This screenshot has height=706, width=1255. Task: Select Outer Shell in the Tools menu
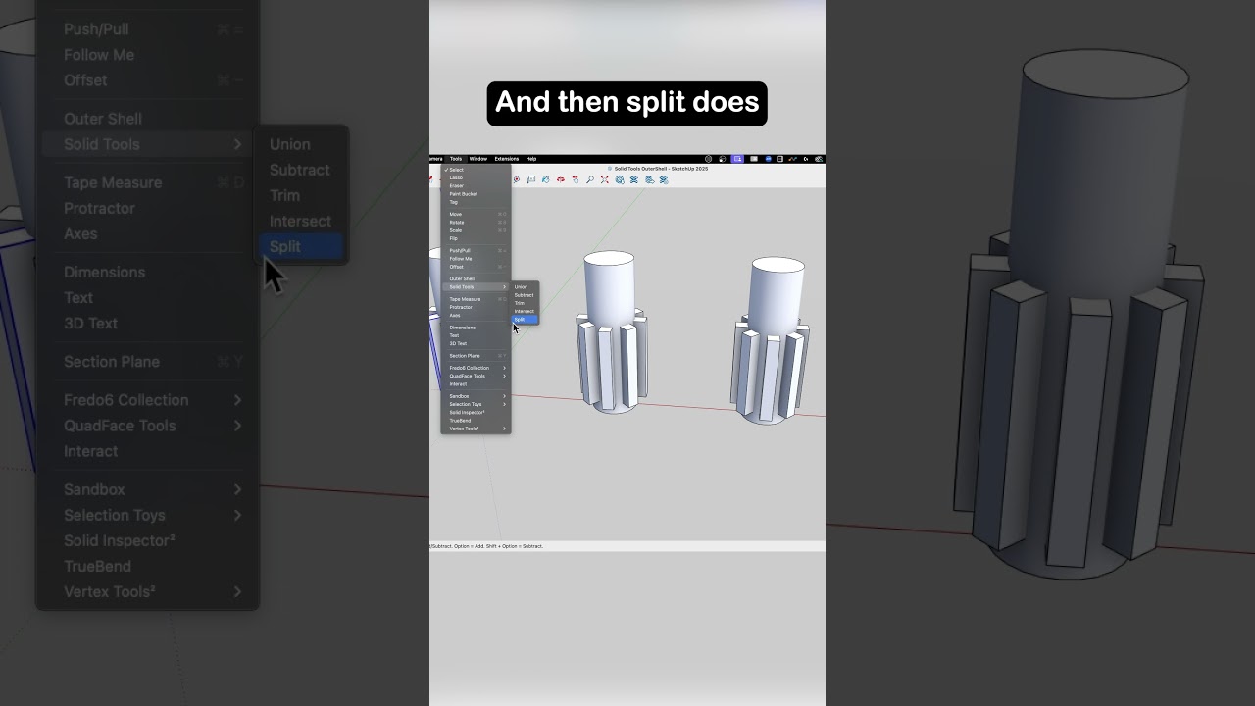point(464,278)
